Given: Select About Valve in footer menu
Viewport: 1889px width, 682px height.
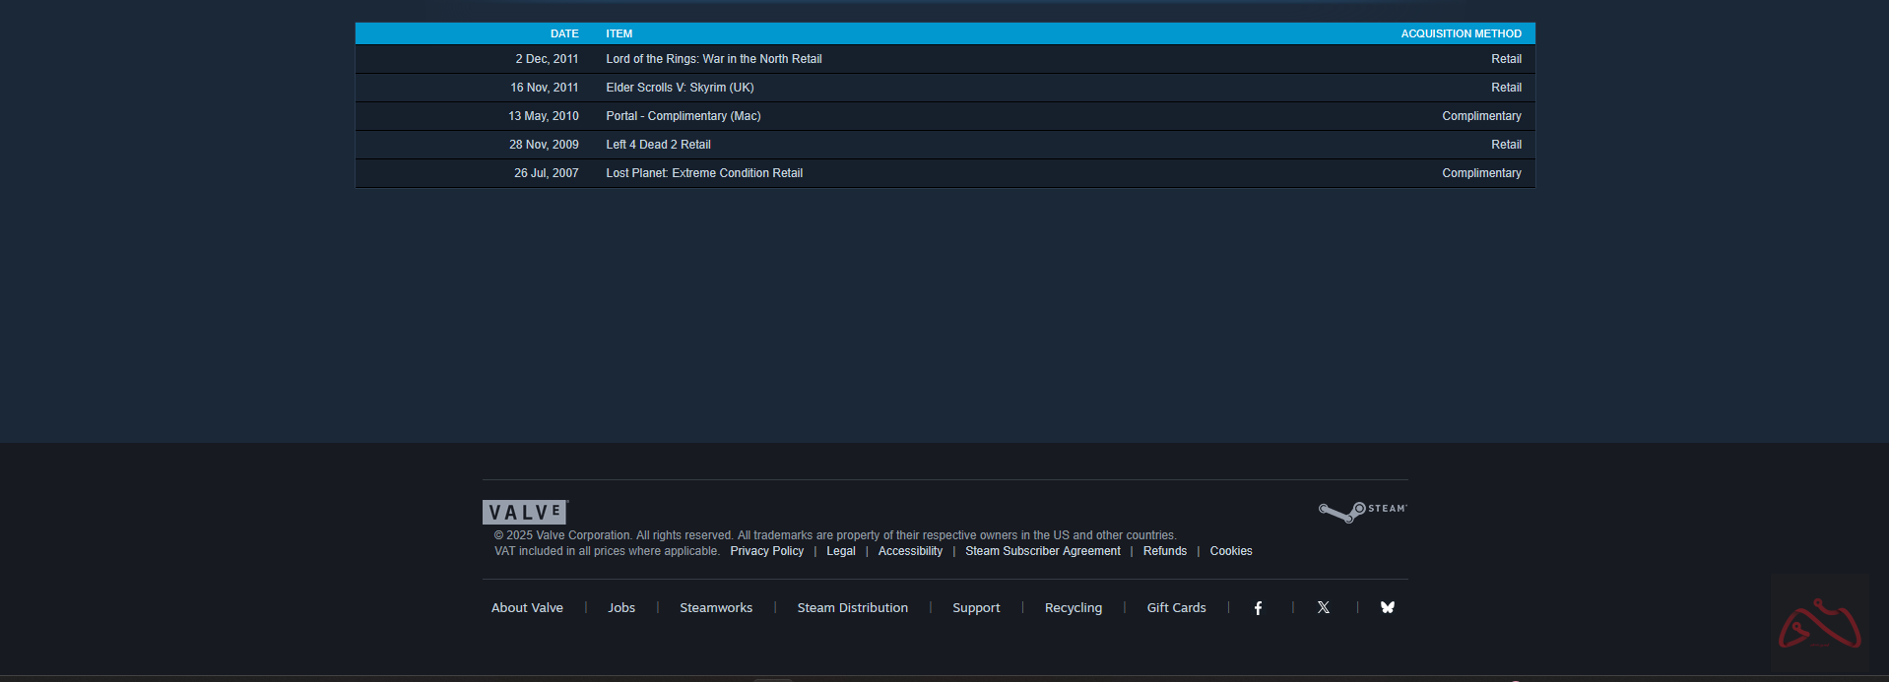Looking at the screenshot, I should pos(527,608).
